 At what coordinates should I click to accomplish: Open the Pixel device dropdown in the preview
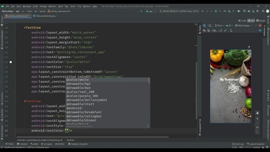219,25
